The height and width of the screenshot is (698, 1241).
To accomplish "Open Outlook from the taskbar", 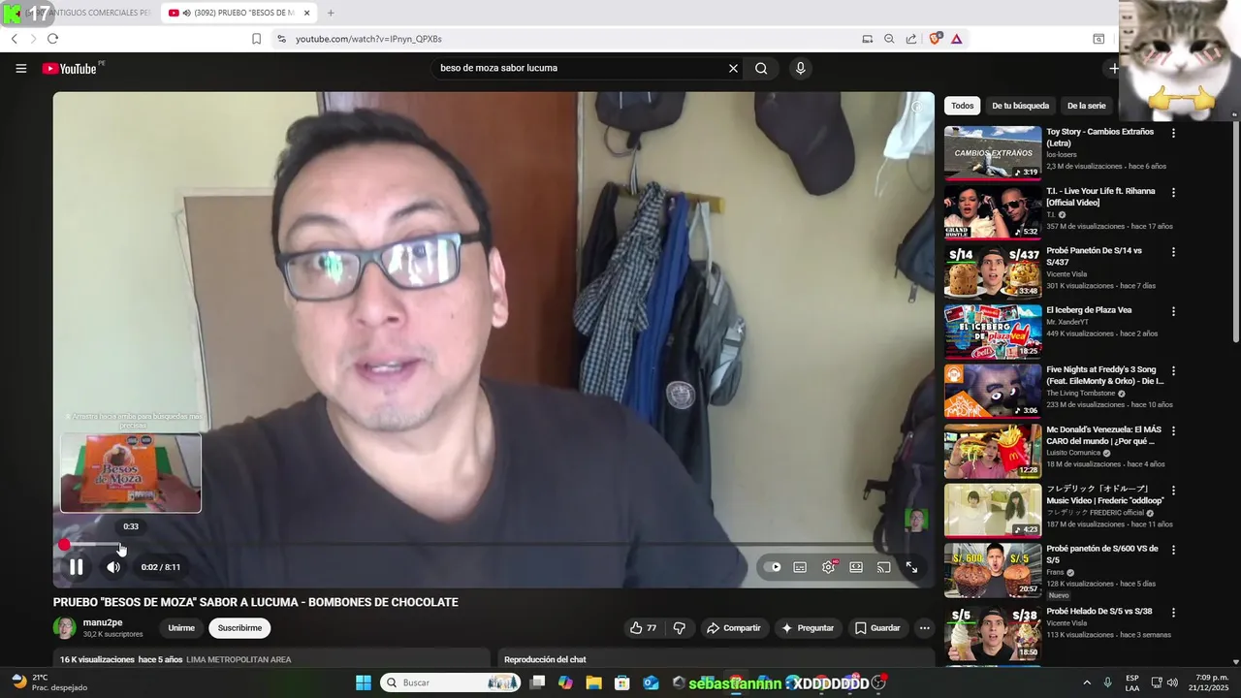I will 652,682.
